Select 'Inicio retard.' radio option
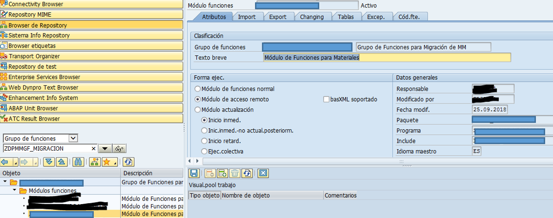This screenshot has height=218, width=553. click(x=205, y=141)
